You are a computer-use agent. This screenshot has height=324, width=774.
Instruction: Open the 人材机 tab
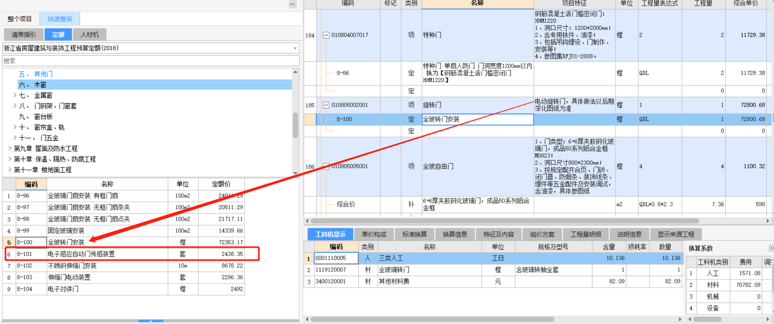[x=90, y=35]
